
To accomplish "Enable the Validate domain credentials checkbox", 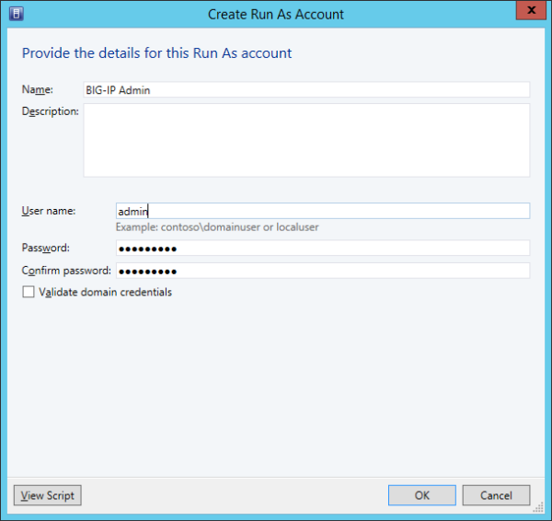I will click(x=29, y=293).
